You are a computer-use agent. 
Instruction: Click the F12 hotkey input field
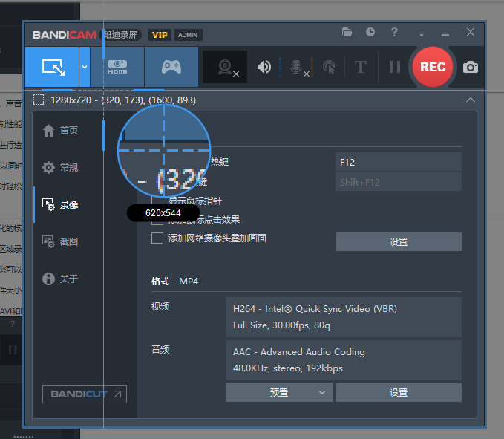point(399,162)
